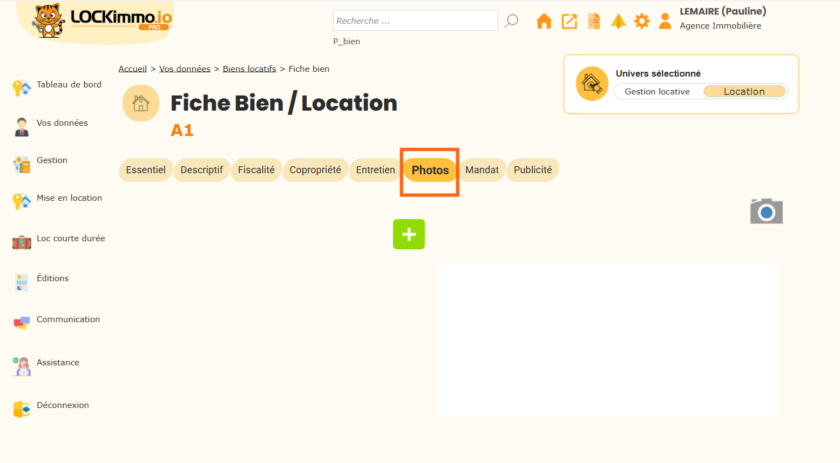Click the magnifying glass search icon

[x=511, y=21]
